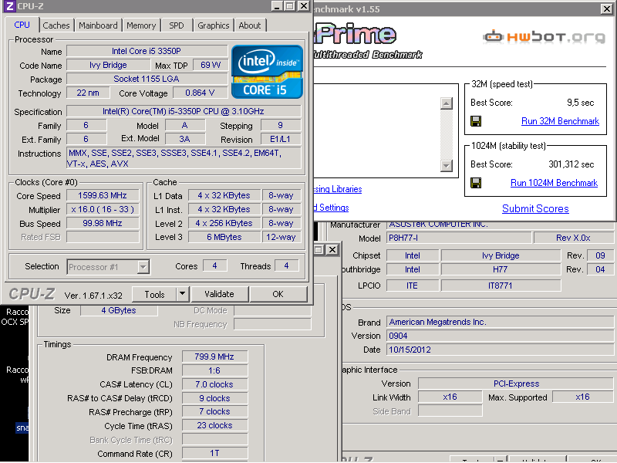This screenshot has height=463, width=617.
Task: Click the 4 GBytes memory size value
Action: (x=119, y=310)
